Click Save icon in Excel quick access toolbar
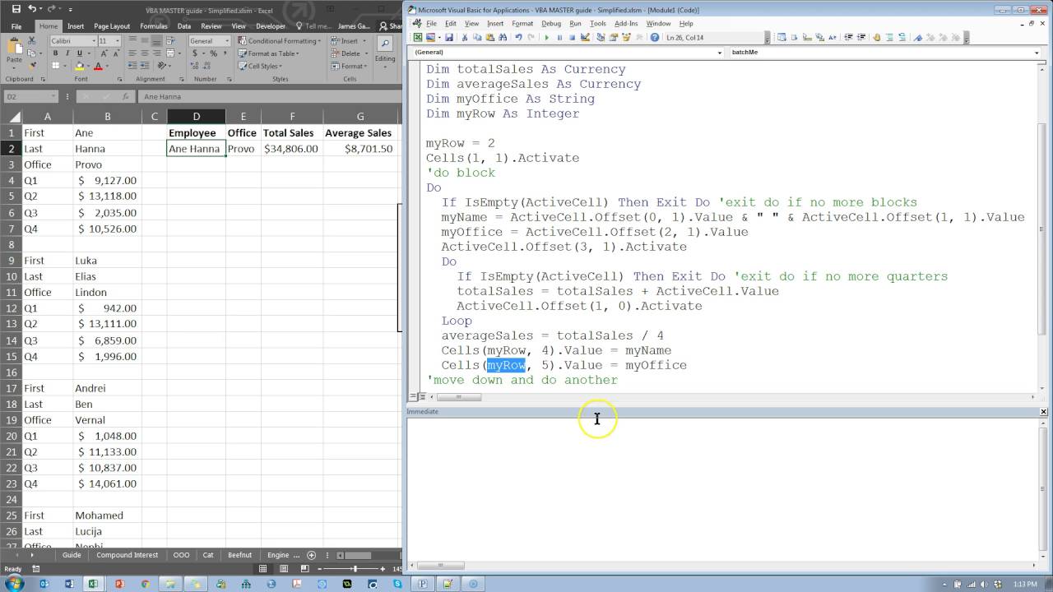The height and width of the screenshot is (592, 1053). 16,8
